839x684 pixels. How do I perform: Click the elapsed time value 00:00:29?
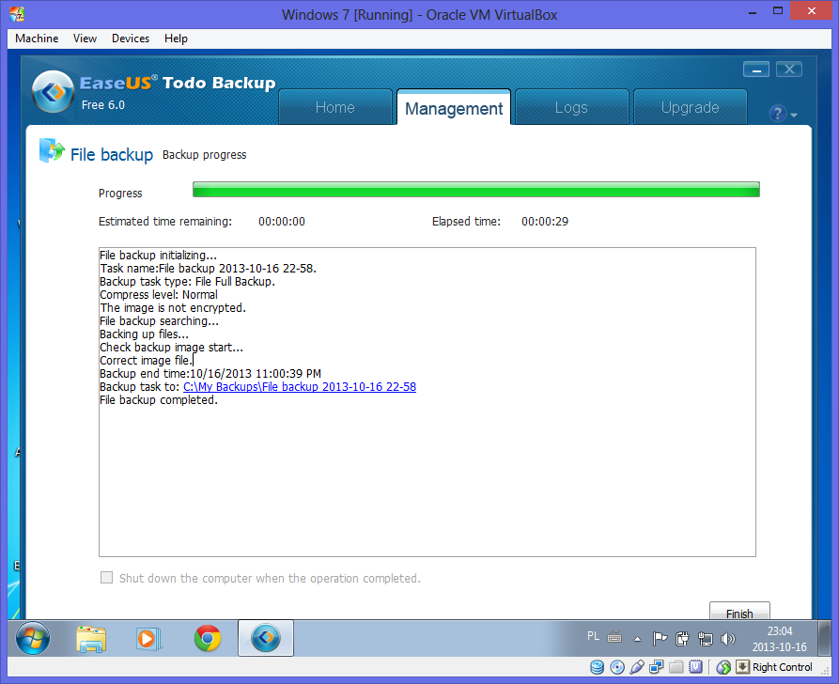pyautogui.click(x=545, y=222)
